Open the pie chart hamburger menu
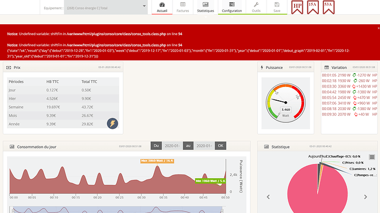 pos(372,157)
